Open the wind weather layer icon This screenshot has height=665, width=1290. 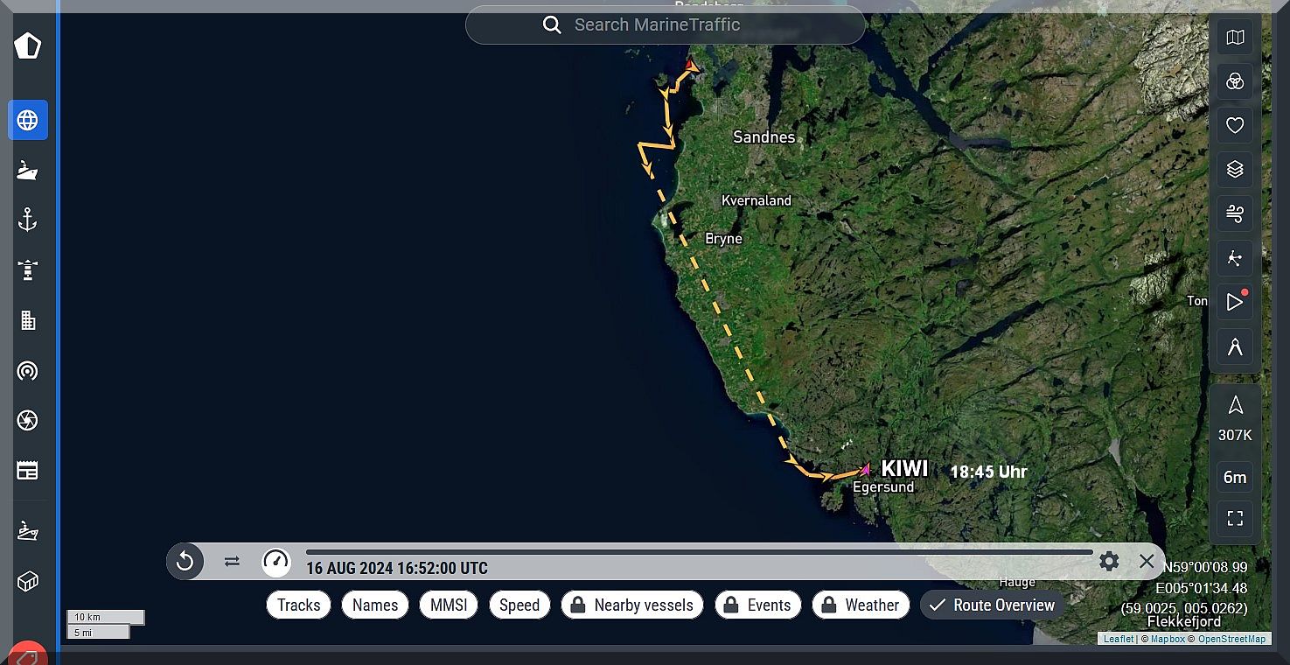point(1235,213)
